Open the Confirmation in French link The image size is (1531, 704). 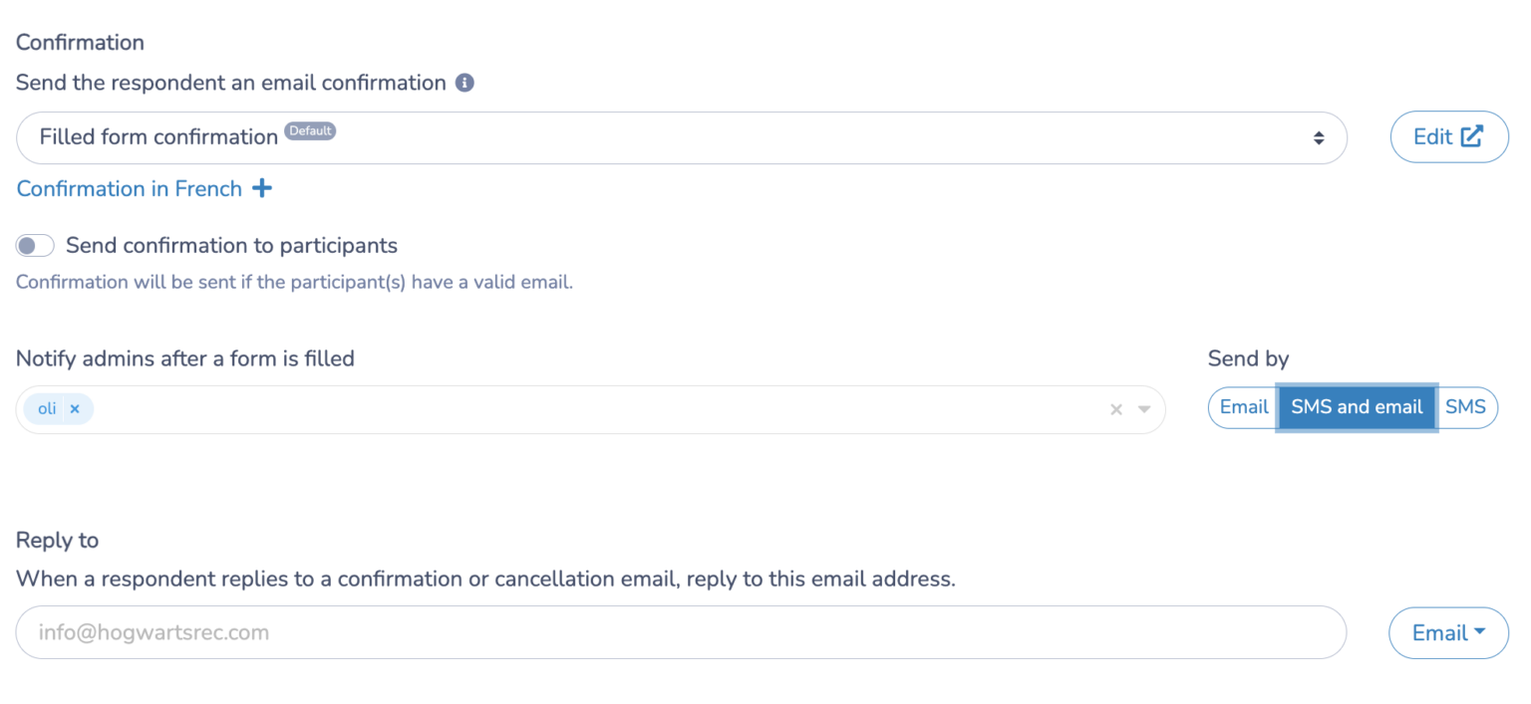[129, 188]
